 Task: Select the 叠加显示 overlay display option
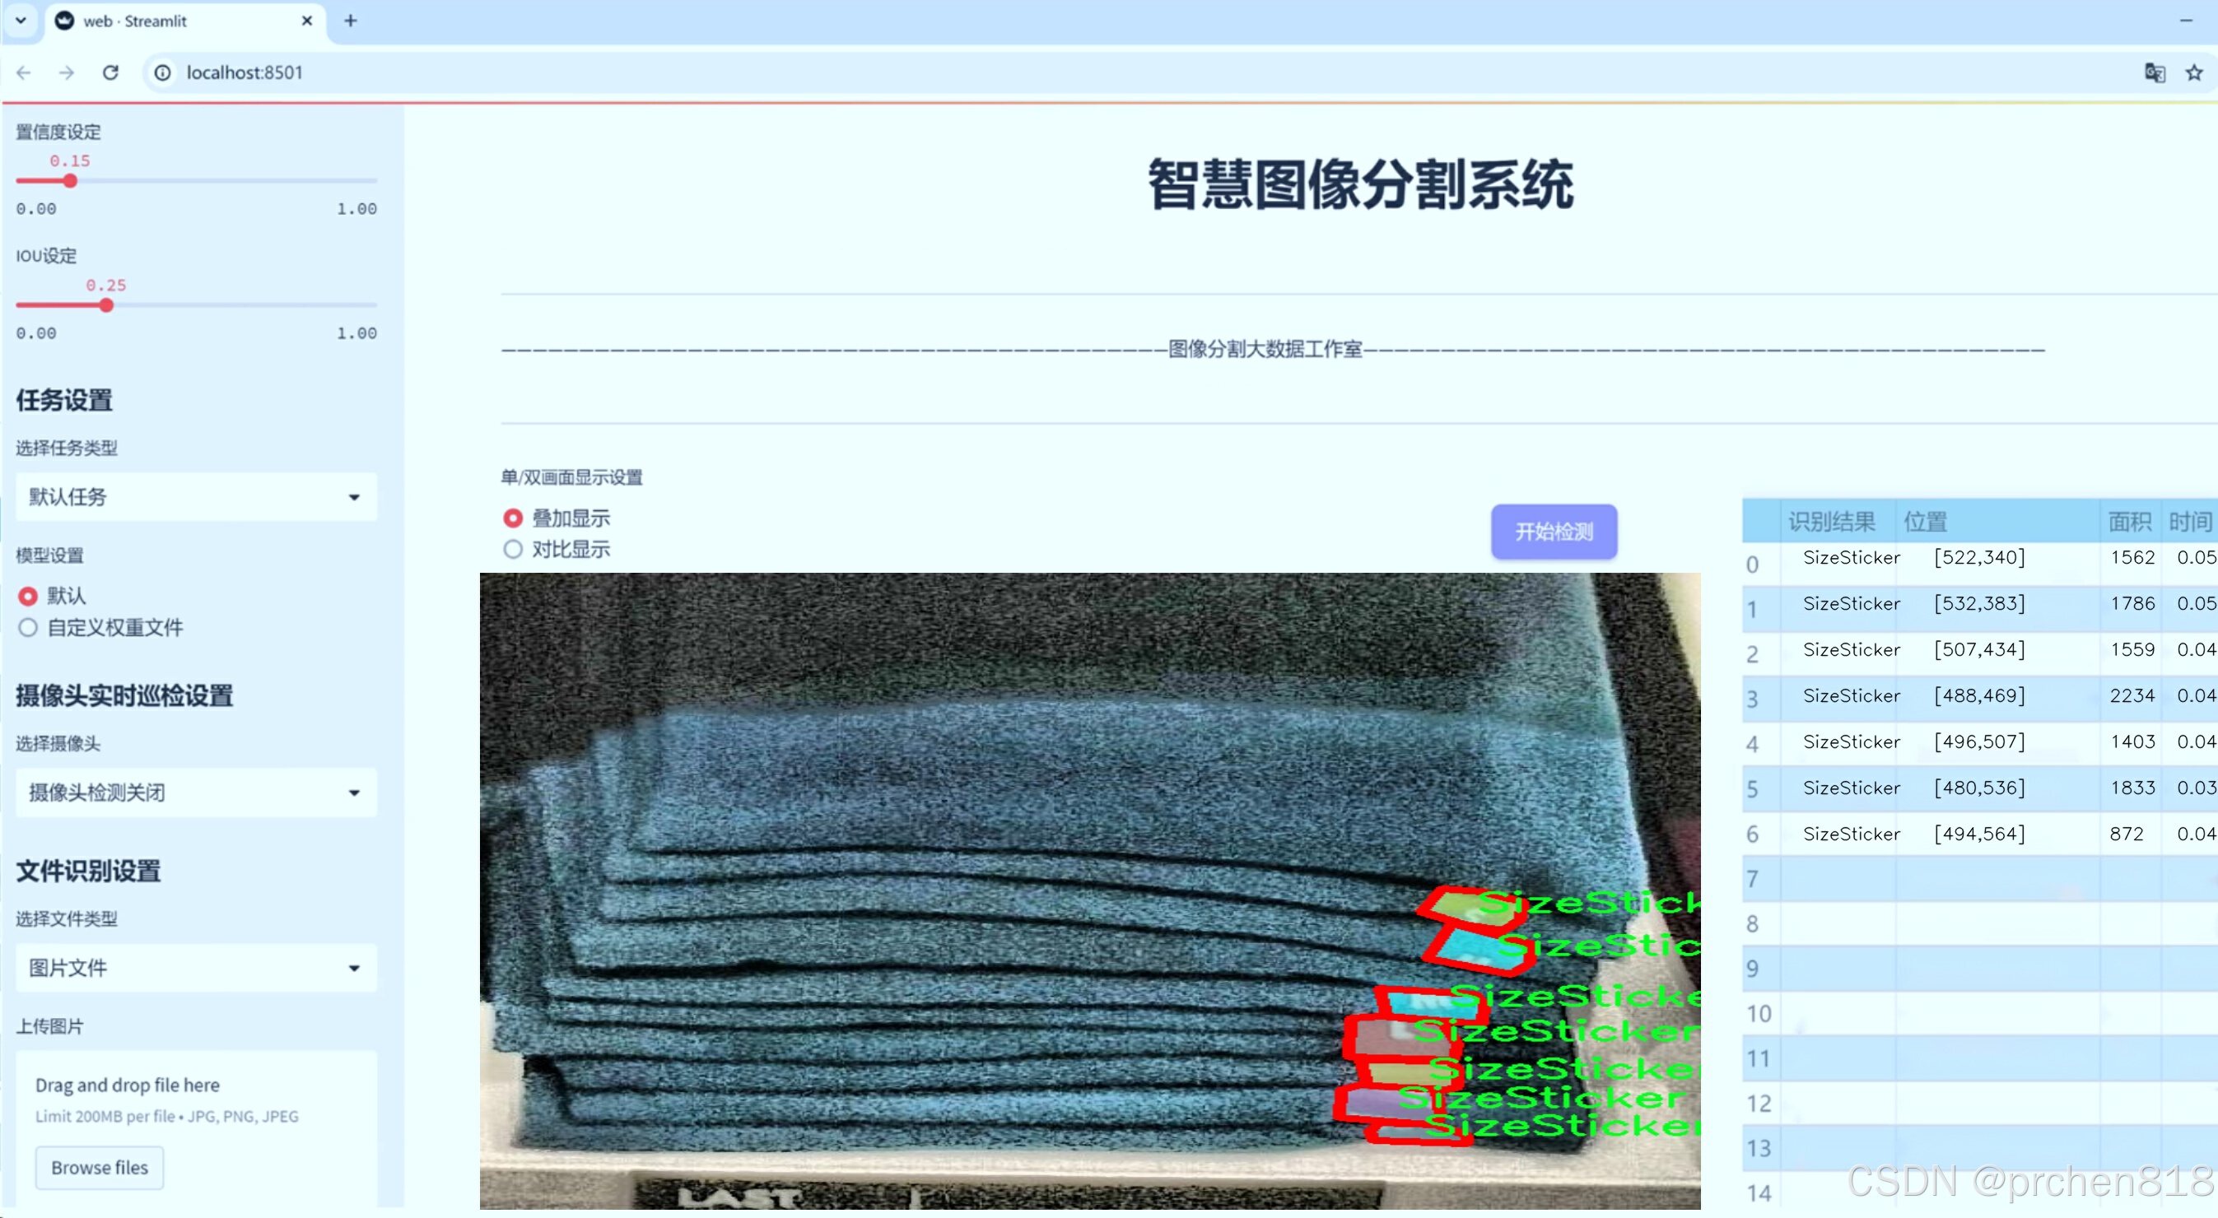pyautogui.click(x=513, y=518)
